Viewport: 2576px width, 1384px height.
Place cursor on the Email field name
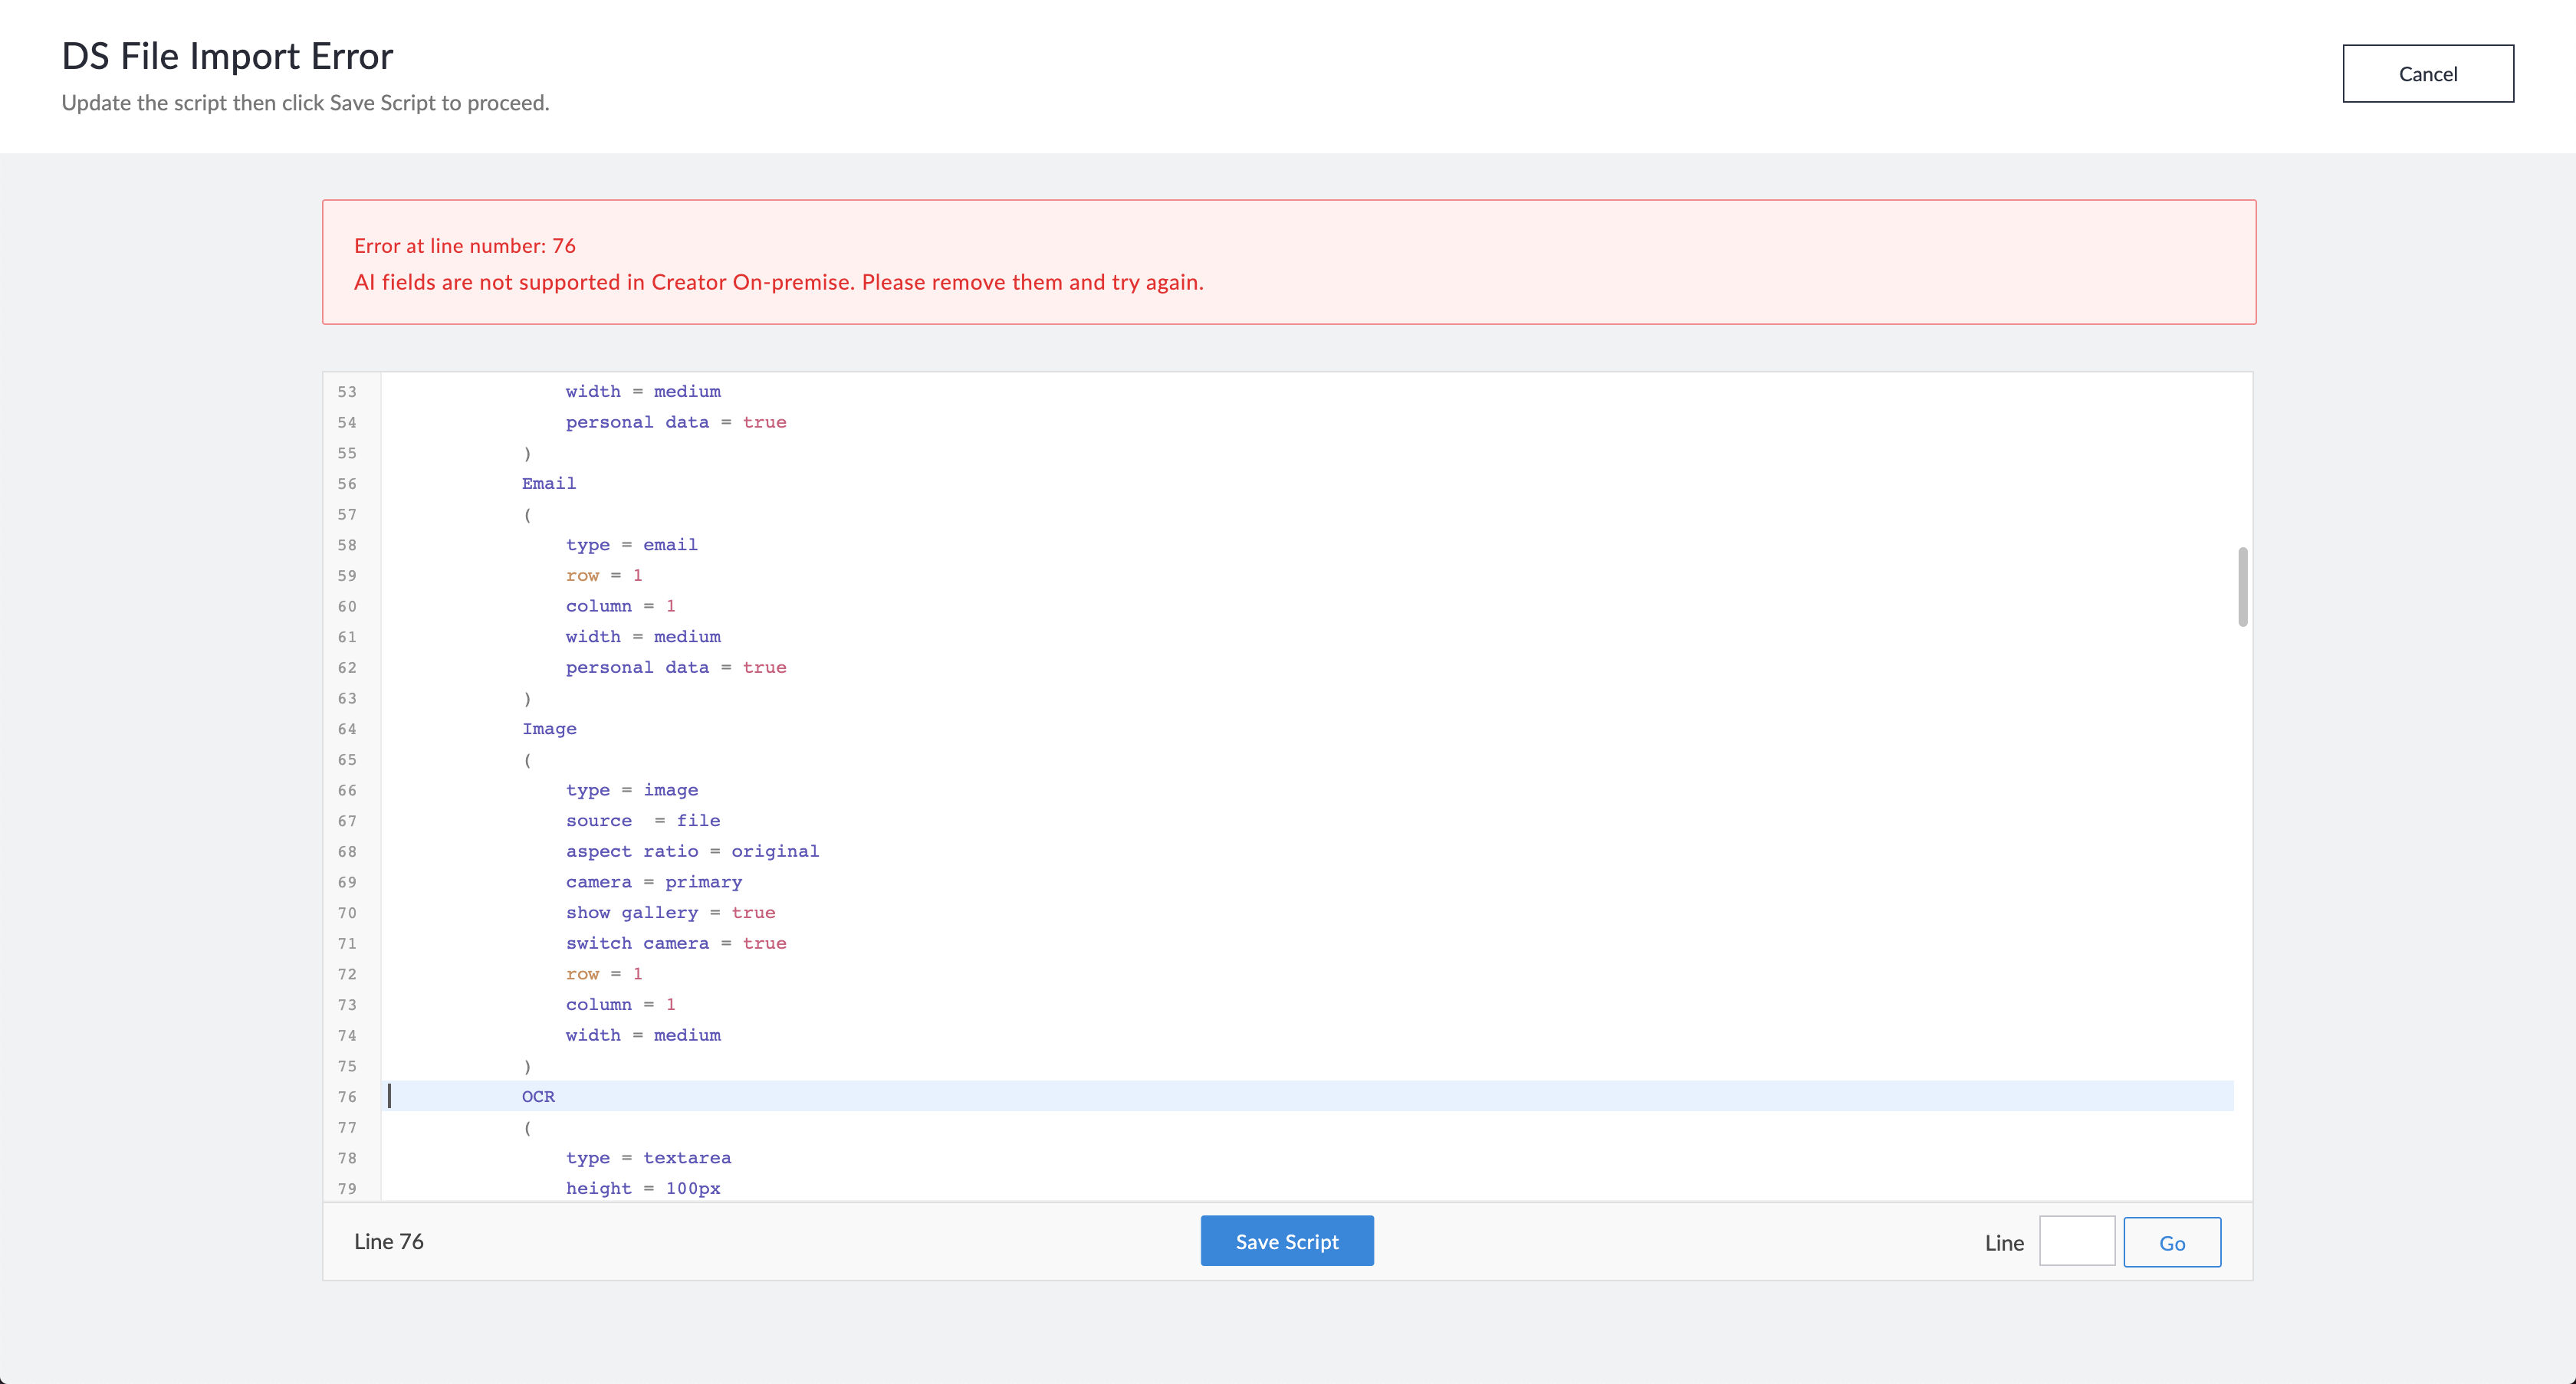549,484
